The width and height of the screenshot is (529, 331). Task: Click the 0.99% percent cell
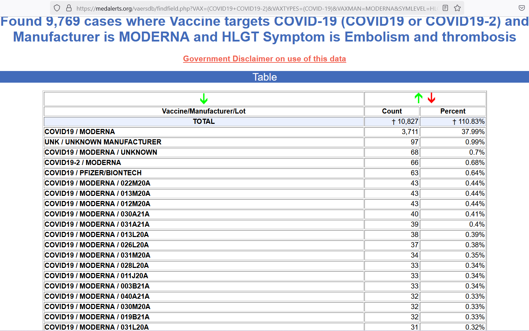pyautogui.click(x=453, y=142)
